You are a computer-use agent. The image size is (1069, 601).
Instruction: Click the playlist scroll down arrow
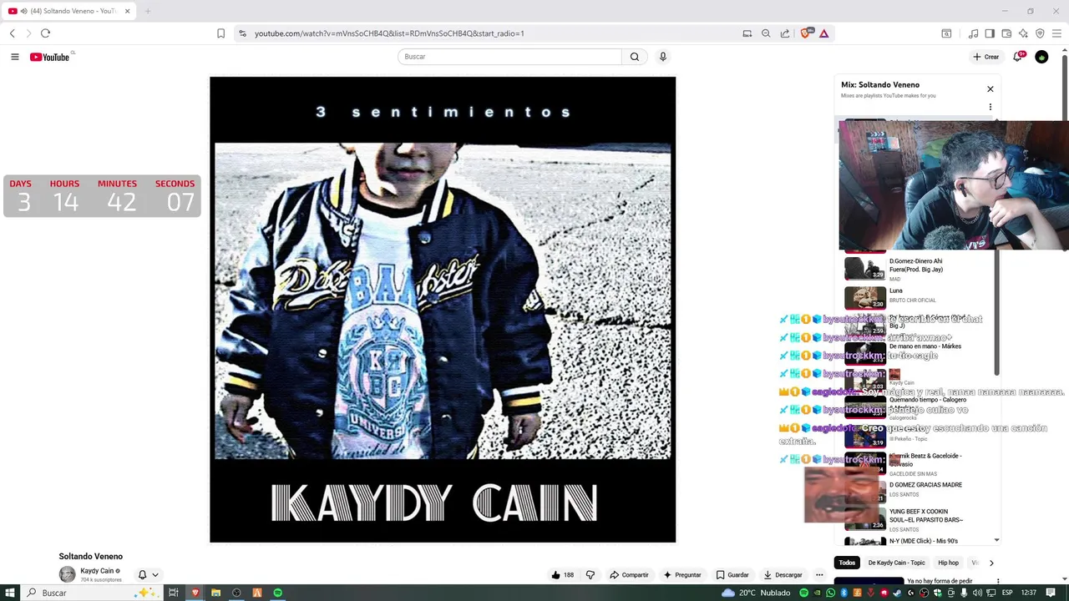997,541
